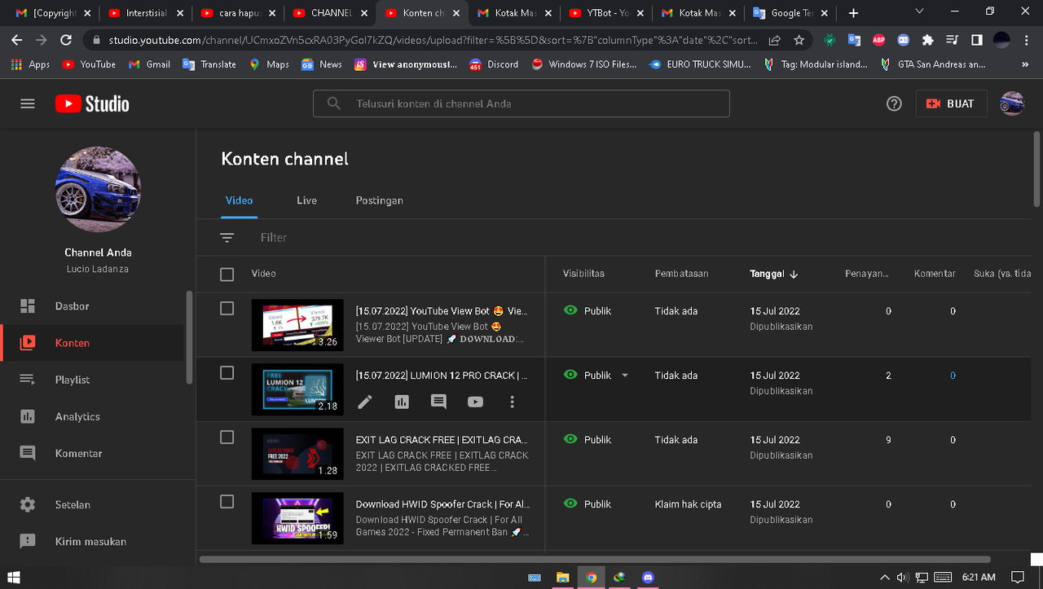Click the filter icon
Image resolution: width=1043 pixels, height=589 pixels.
click(x=227, y=237)
